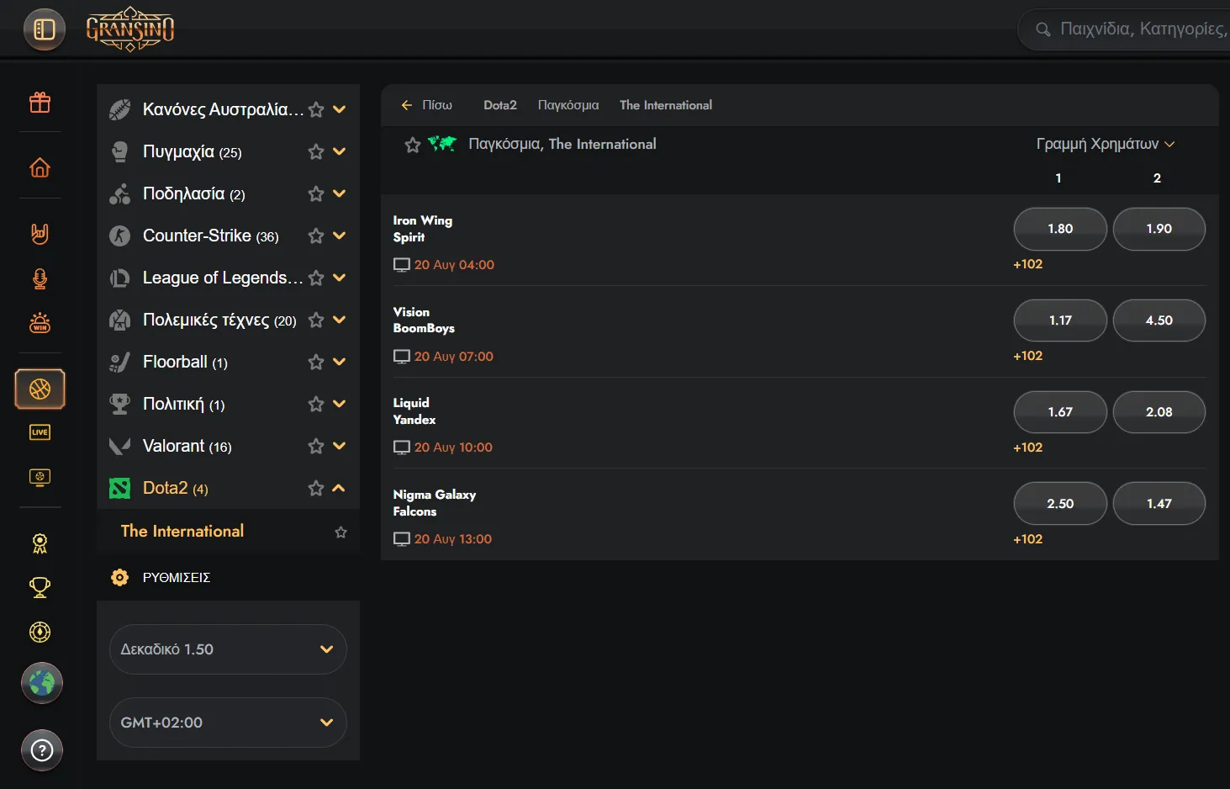This screenshot has height=789, width=1230.
Task: Bet on Iron Wing at 1.80
Action: 1060,229
